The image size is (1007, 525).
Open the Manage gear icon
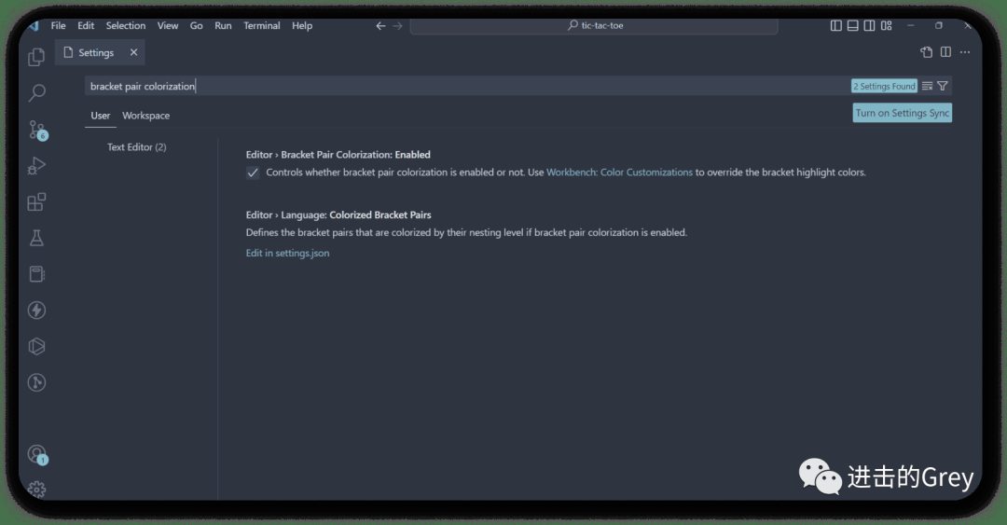pyautogui.click(x=36, y=490)
